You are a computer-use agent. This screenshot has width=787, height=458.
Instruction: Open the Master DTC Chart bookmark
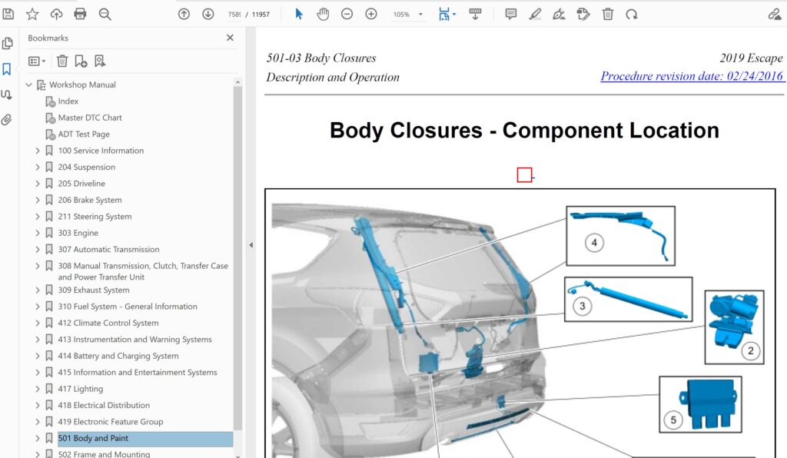(89, 118)
